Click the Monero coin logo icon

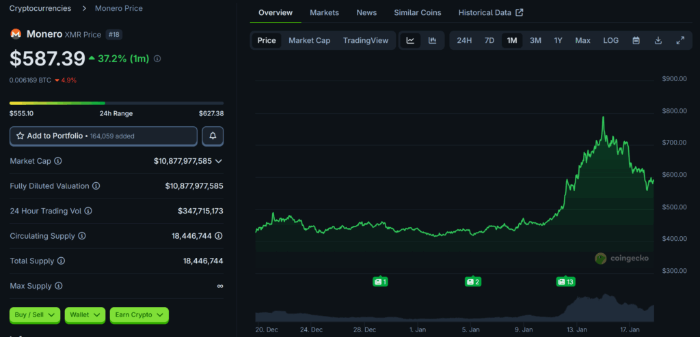tap(16, 34)
